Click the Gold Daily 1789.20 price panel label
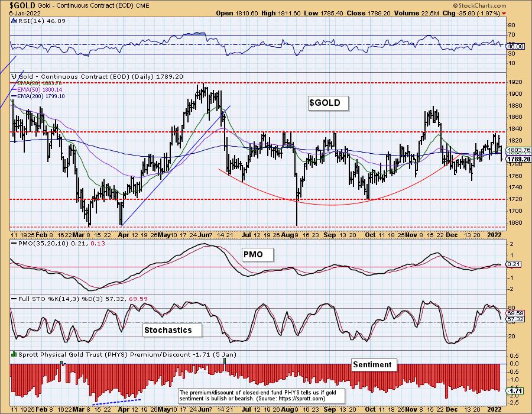Viewport: 532px width, 414px height. pyautogui.click(x=100, y=77)
